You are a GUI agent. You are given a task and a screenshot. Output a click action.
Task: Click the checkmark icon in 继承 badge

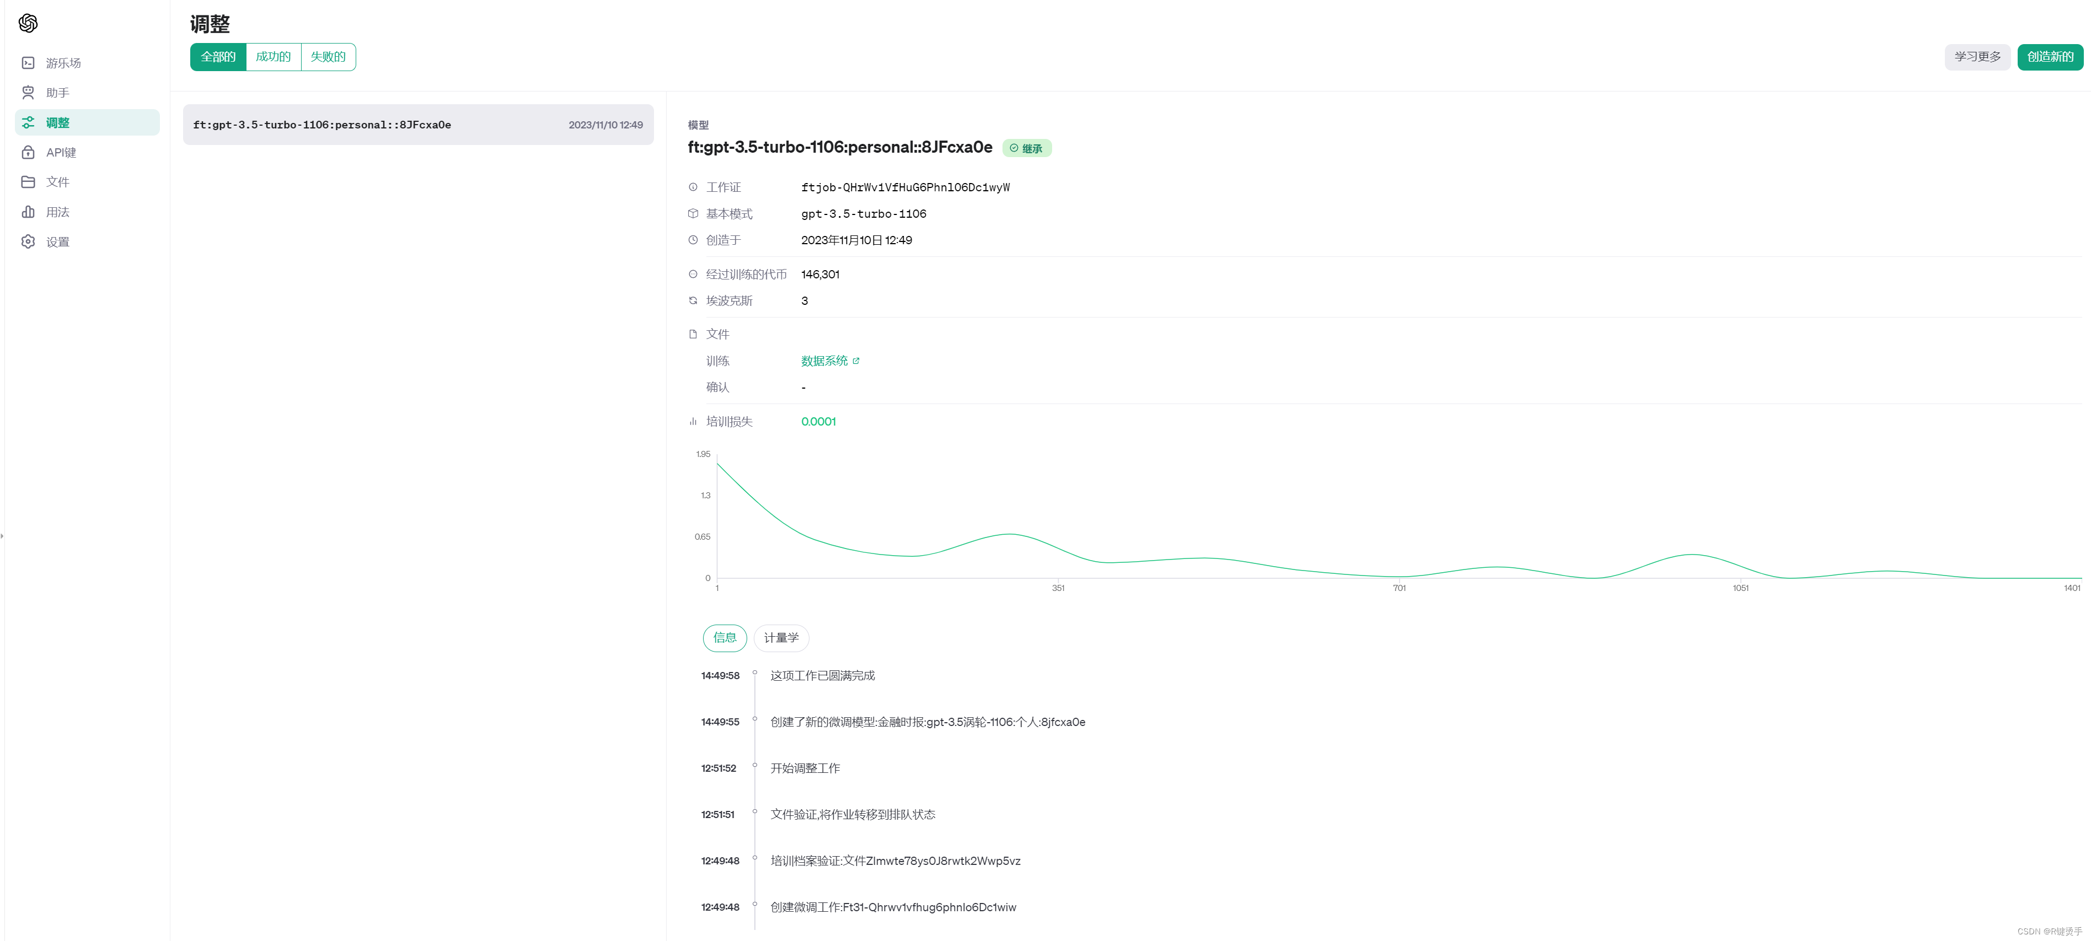[1014, 148]
